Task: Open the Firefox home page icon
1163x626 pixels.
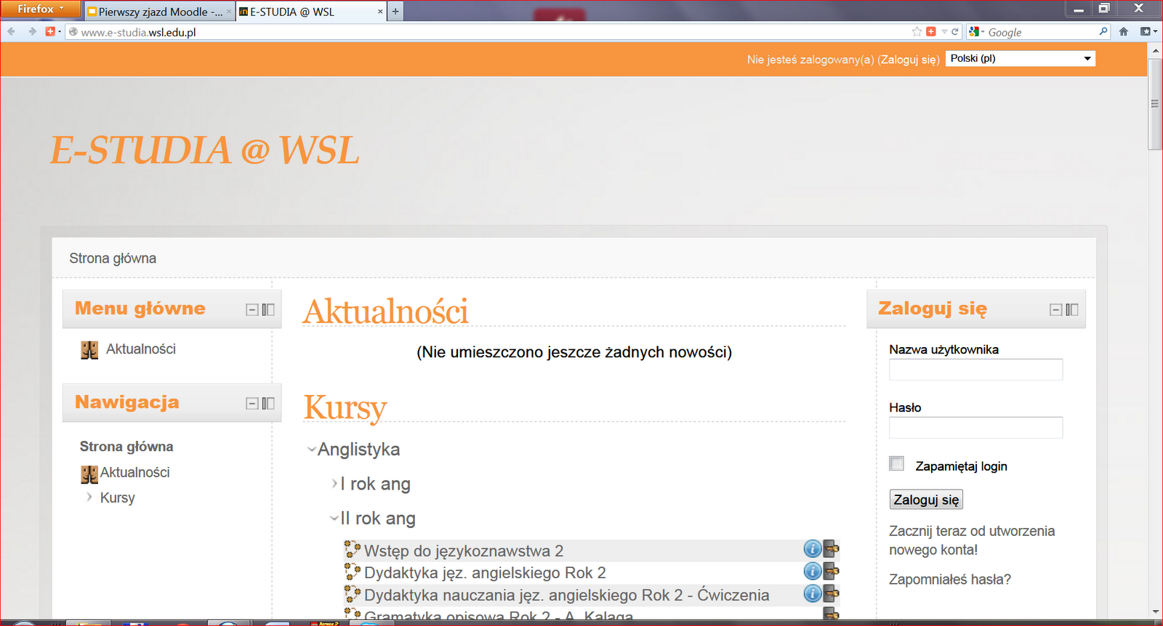Action: point(1124,31)
